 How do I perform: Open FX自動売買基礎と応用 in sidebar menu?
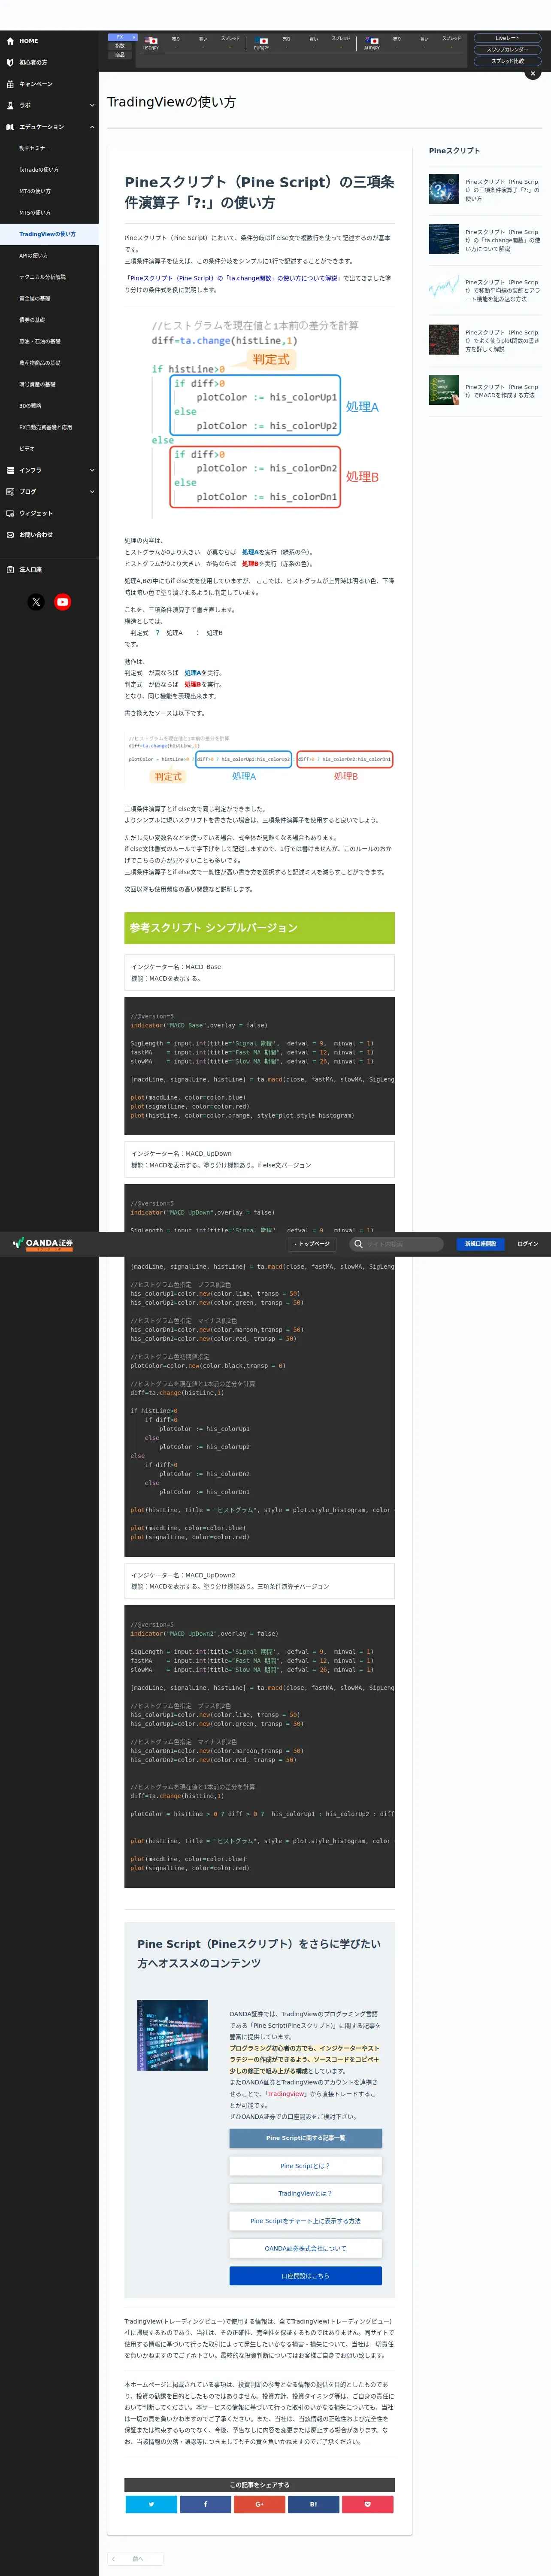point(49,427)
